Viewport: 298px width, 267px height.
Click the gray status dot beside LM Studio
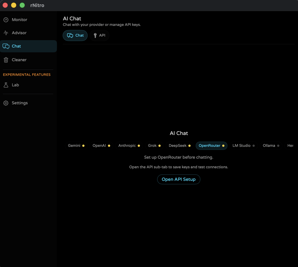click(254, 146)
